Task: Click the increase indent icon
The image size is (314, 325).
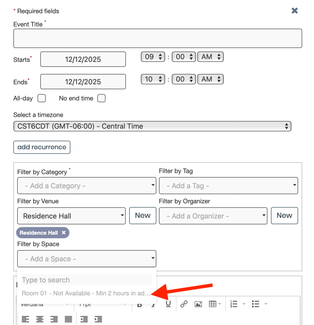Action: point(98,319)
